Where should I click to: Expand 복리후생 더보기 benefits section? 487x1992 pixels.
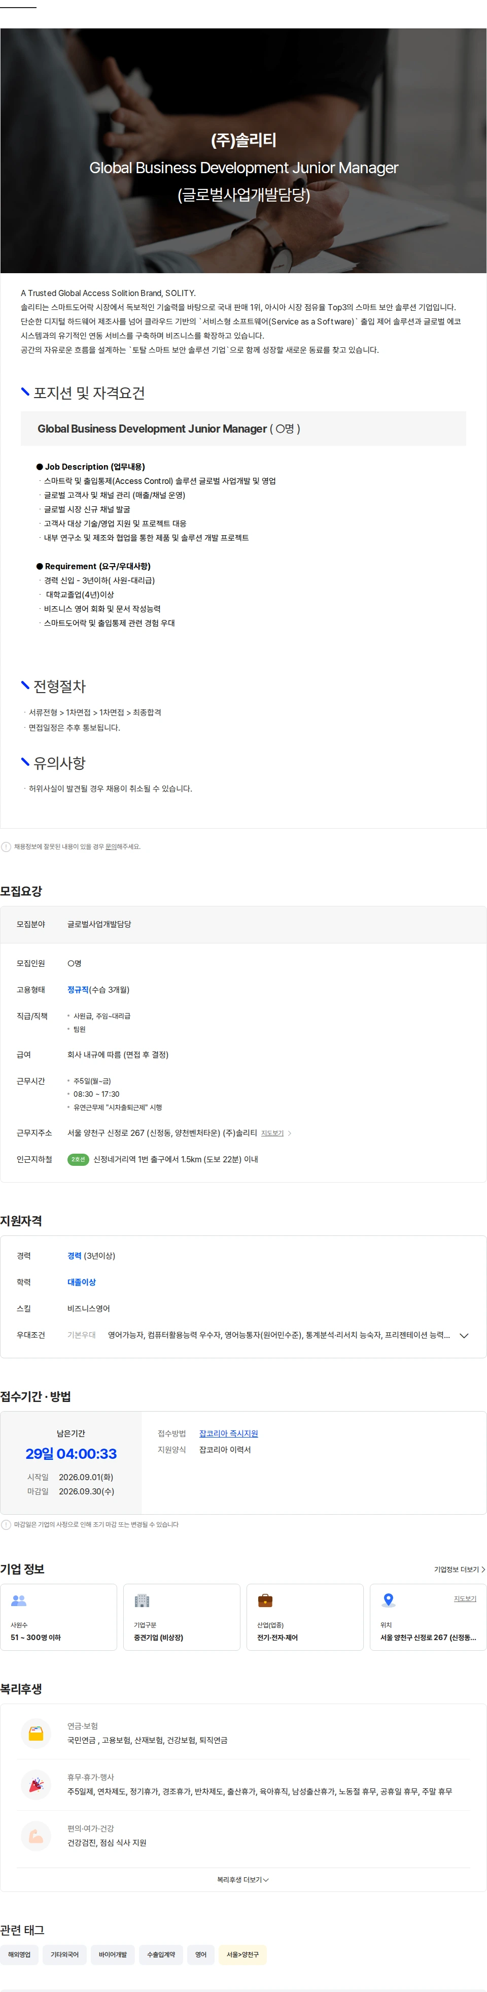(x=242, y=1879)
